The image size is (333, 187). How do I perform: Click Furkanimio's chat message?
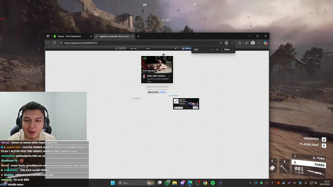(34, 170)
